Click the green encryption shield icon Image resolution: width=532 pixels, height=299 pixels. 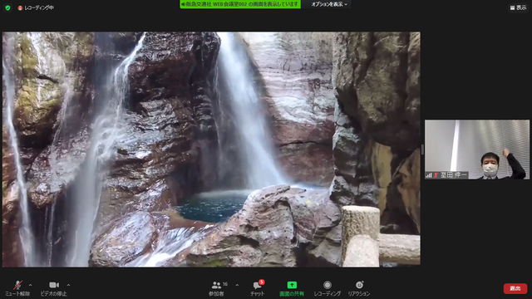[7, 7]
